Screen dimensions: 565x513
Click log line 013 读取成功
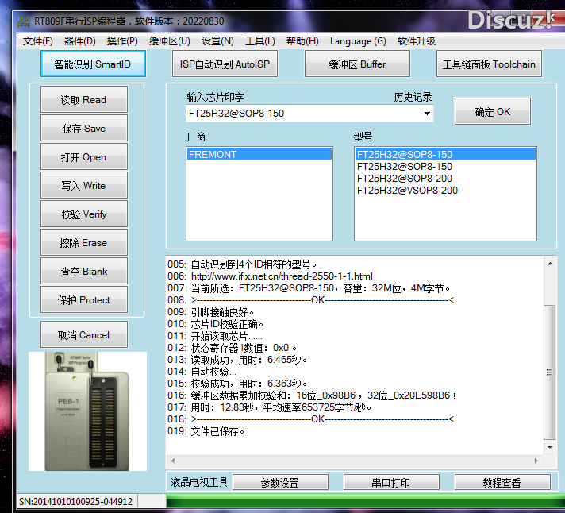(237, 360)
